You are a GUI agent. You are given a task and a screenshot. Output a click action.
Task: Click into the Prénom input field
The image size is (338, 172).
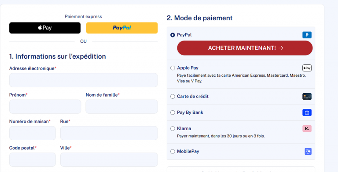pyautogui.click(x=45, y=107)
